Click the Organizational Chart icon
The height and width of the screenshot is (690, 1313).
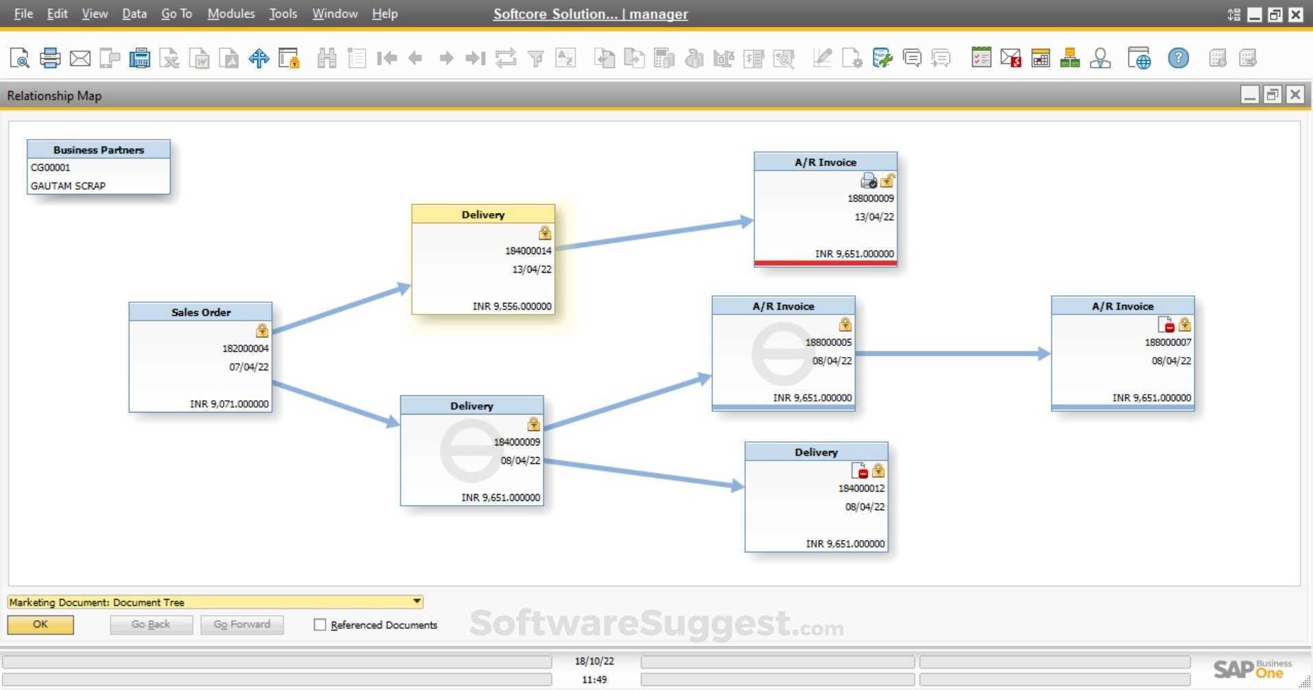[x=1069, y=58]
